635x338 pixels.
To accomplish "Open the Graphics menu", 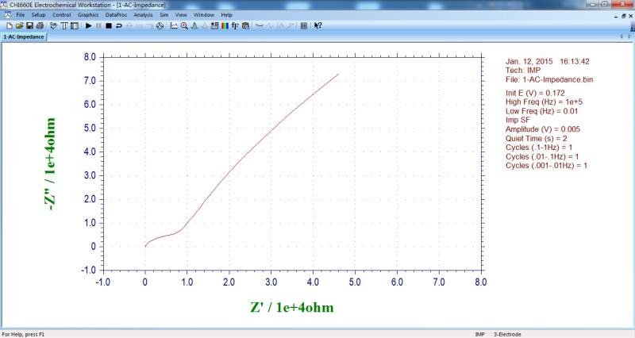I will [88, 15].
